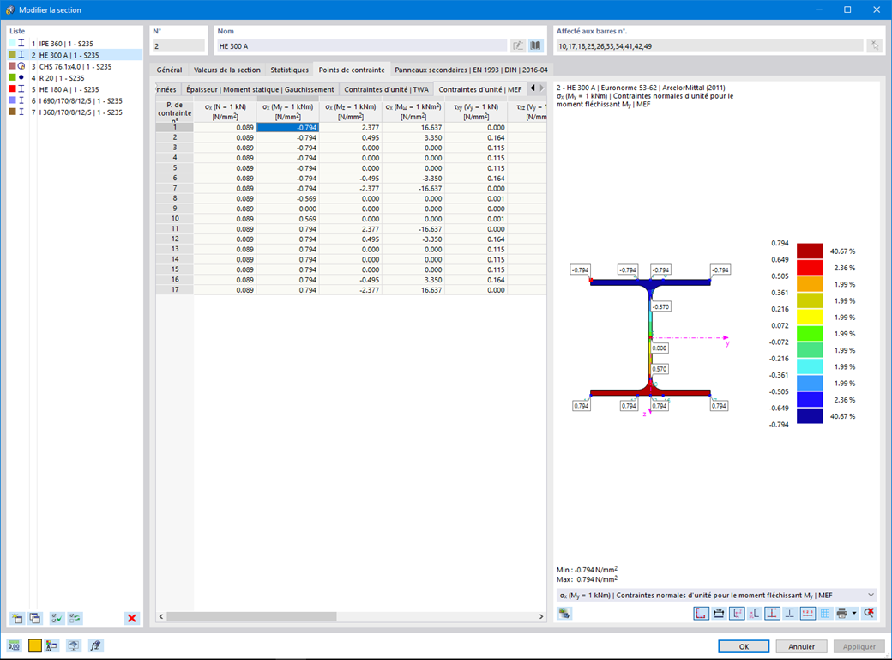This screenshot has width=892, height=660.
Task: Toggle the stress points L-shape icon
Action: 702,614
